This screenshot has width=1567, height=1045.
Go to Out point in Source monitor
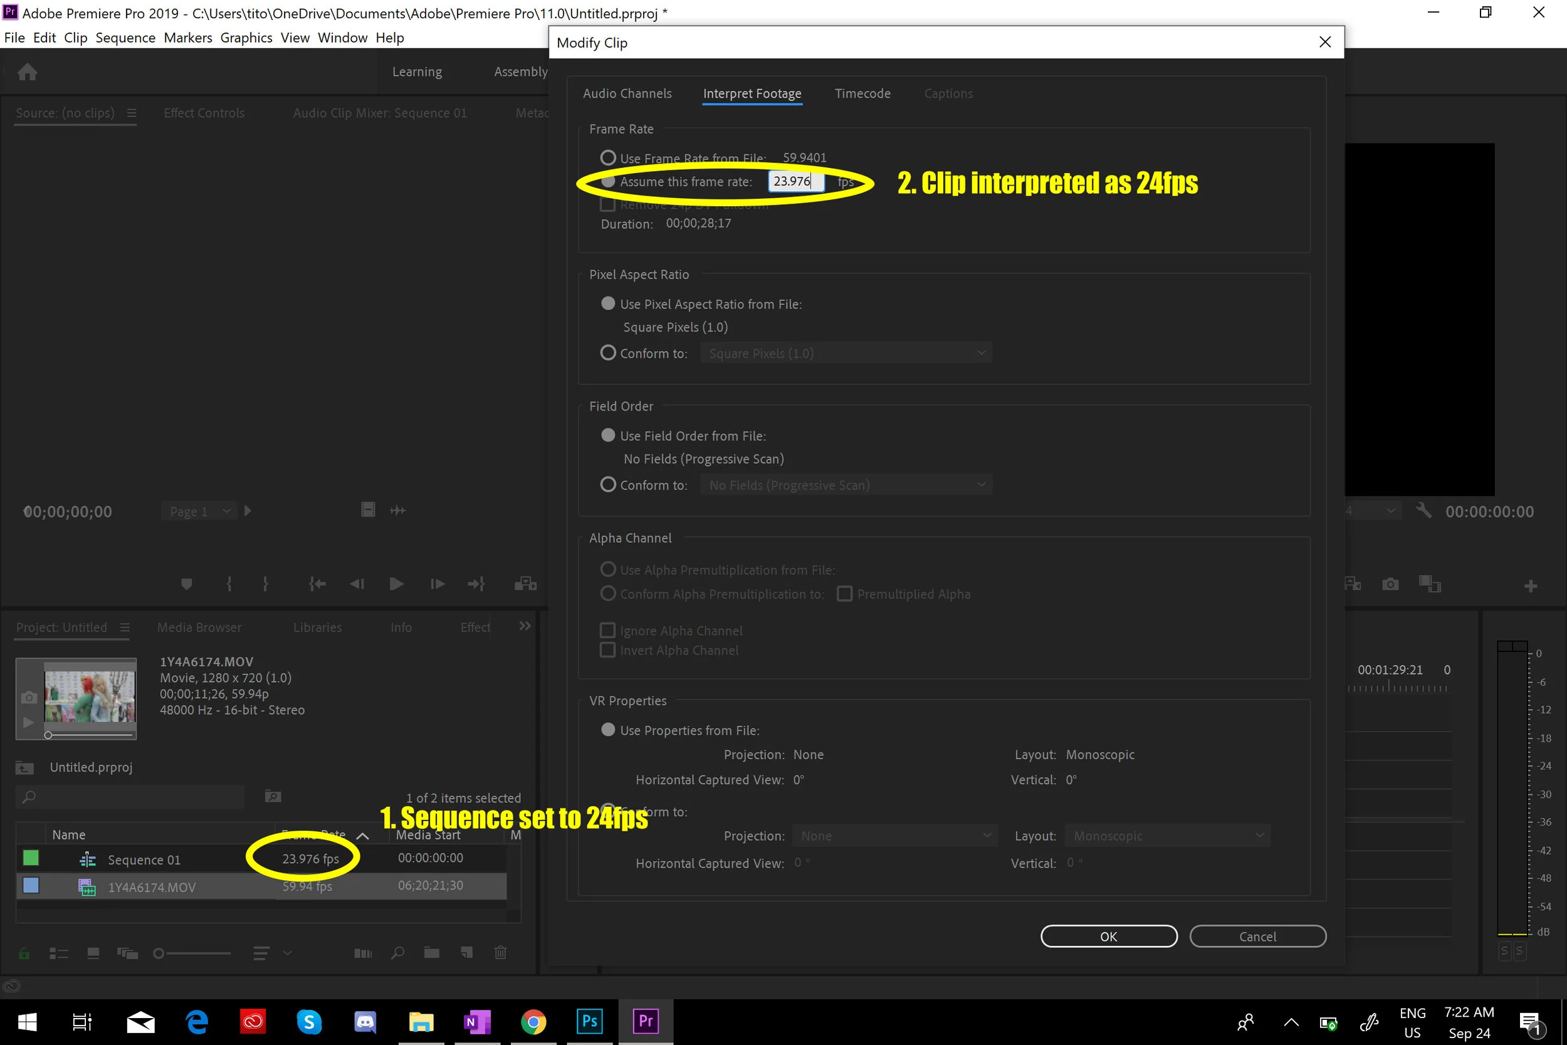[476, 584]
